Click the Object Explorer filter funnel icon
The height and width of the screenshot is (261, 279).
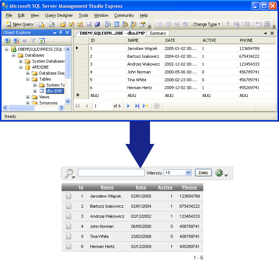click(x=33, y=41)
